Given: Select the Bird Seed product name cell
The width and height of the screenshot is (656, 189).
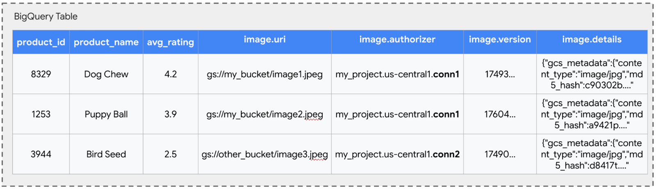Looking at the screenshot, I should pyautogui.click(x=106, y=154).
